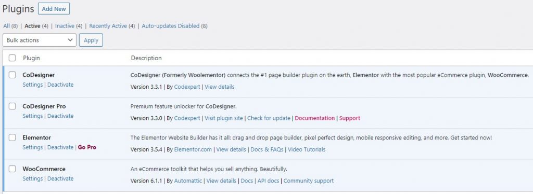Viewport: 533px width, 194px height.
Task: Deactivate the Elementor plugin
Action: [60, 147]
